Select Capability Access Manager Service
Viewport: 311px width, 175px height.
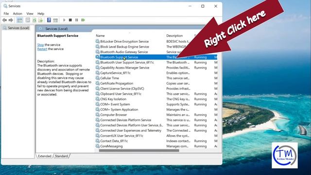[125, 68]
